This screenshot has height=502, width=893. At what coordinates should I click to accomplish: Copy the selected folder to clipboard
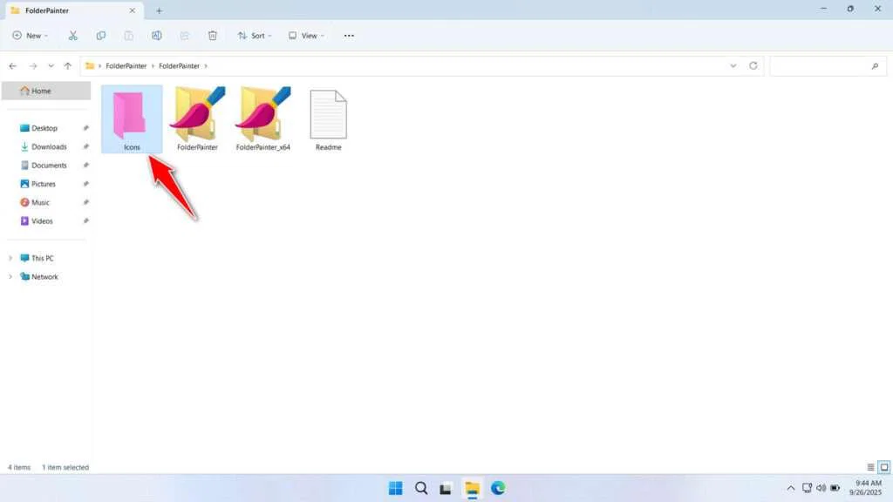[x=100, y=35]
